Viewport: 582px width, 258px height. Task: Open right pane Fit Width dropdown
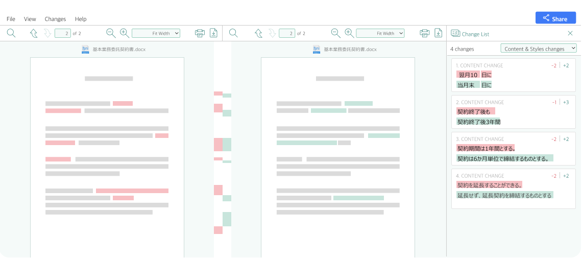pyautogui.click(x=380, y=33)
